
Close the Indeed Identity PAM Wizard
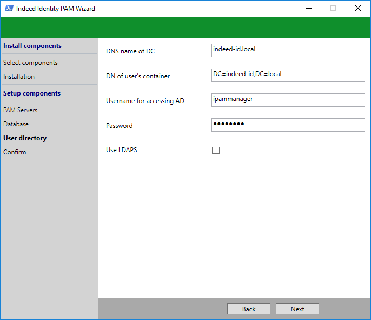tap(358, 8)
